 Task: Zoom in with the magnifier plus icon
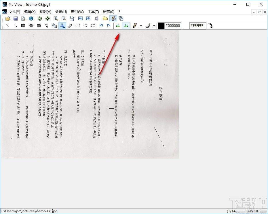click(56, 18)
